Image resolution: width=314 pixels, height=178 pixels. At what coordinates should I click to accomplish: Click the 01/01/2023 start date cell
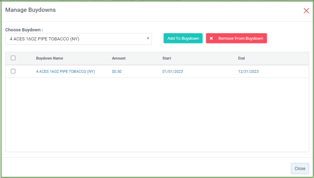pyautogui.click(x=173, y=71)
